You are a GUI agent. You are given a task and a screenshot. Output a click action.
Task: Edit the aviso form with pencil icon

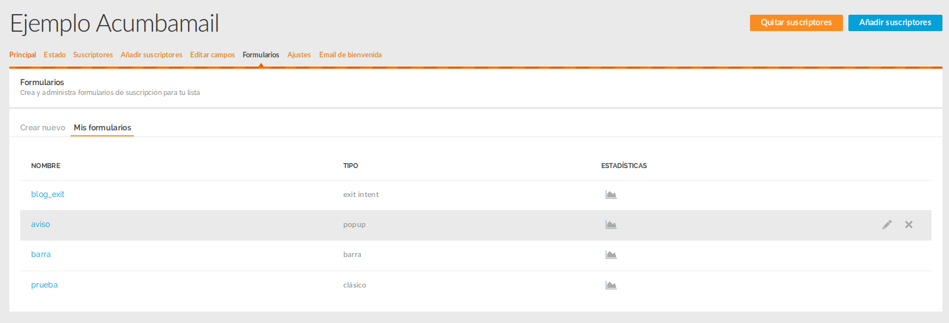pyautogui.click(x=887, y=225)
